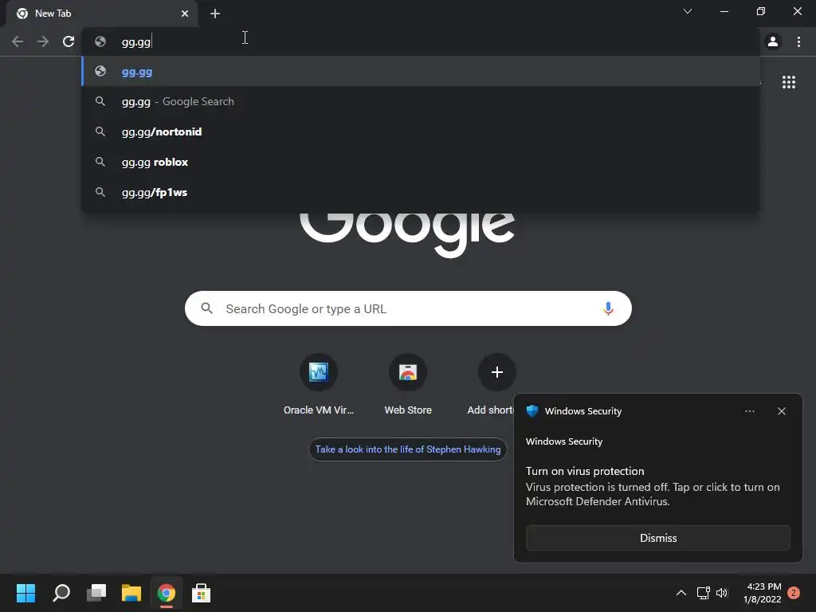The image size is (816, 612).
Task: Select the gg.gg/fp1ws suggestion
Action: [x=421, y=192]
